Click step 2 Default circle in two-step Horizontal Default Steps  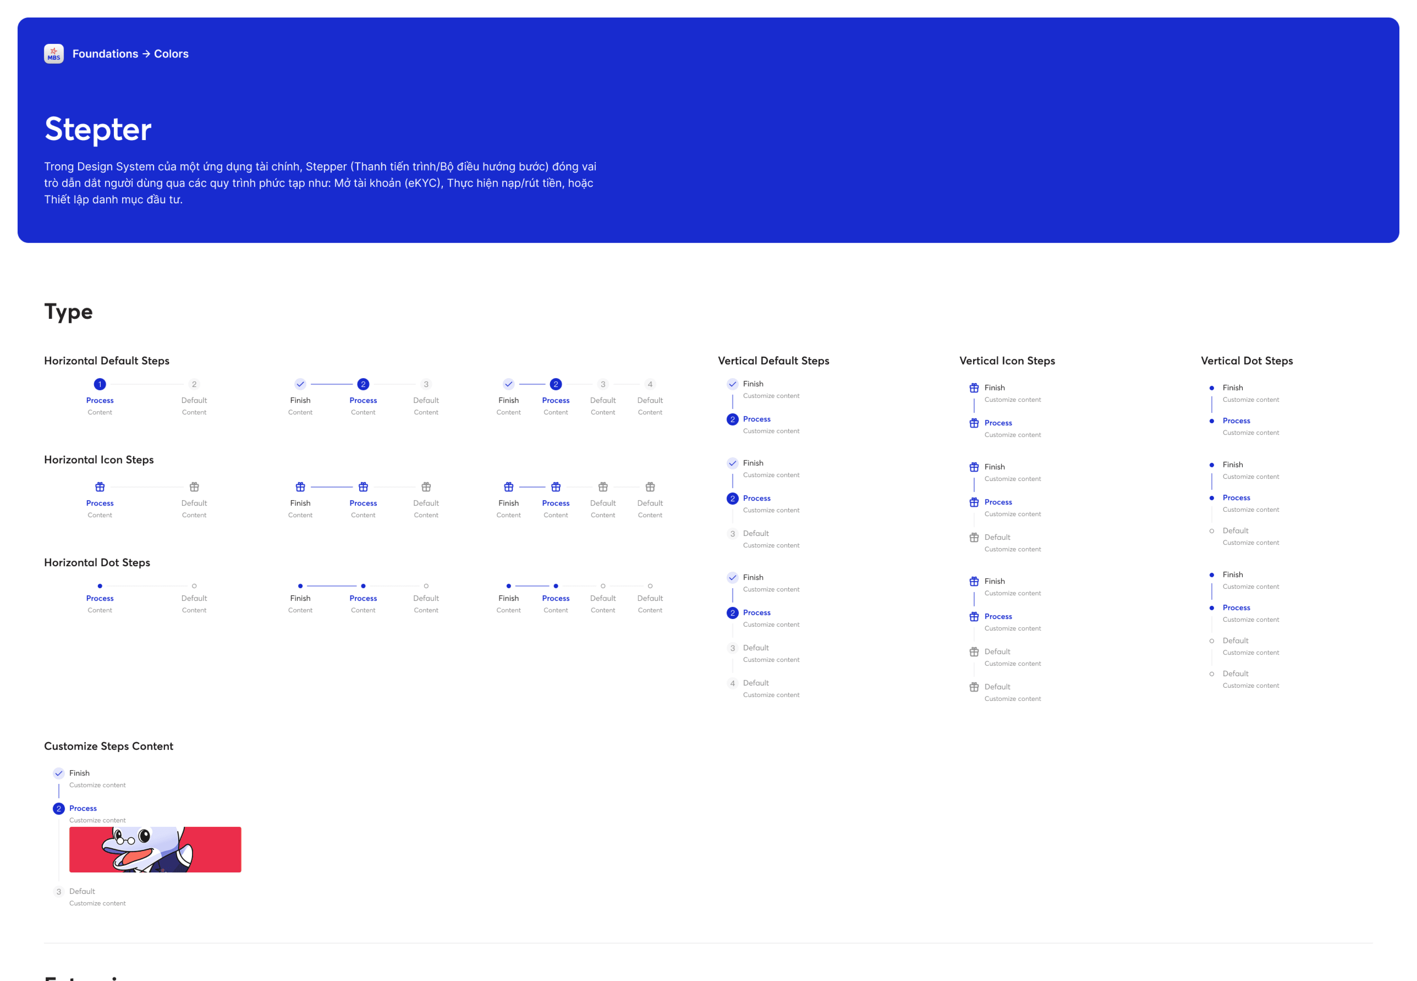[x=194, y=384]
